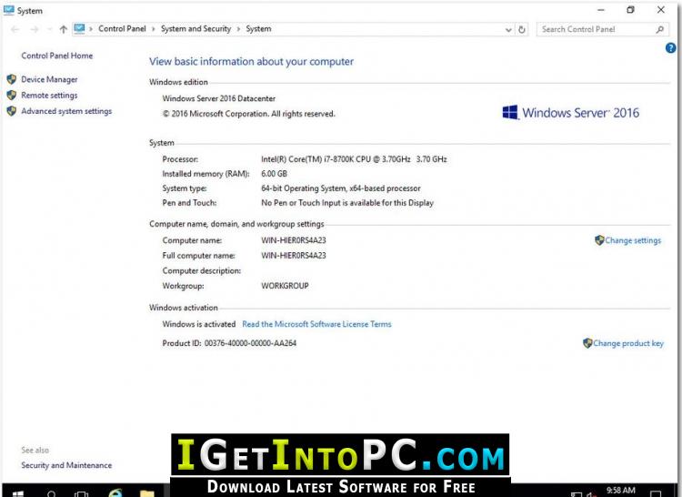Click the shield icon beside Change settings

point(599,240)
